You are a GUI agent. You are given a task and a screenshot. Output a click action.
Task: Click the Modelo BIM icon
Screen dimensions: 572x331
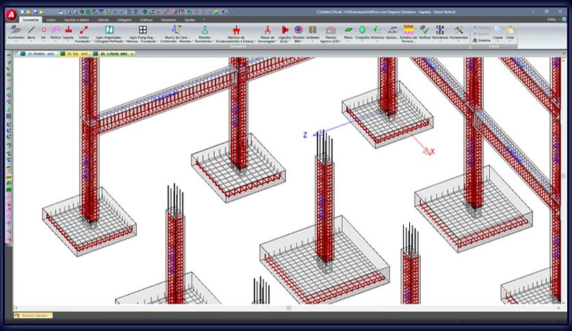tap(299, 31)
